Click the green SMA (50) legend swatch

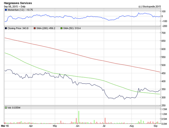(61, 28)
